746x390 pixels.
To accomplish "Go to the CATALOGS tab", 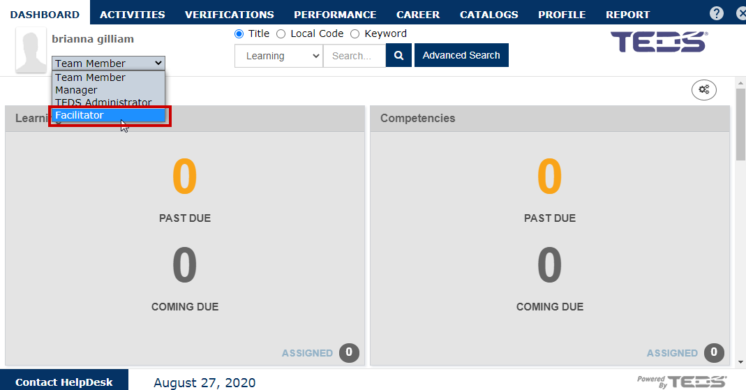I will click(488, 15).
